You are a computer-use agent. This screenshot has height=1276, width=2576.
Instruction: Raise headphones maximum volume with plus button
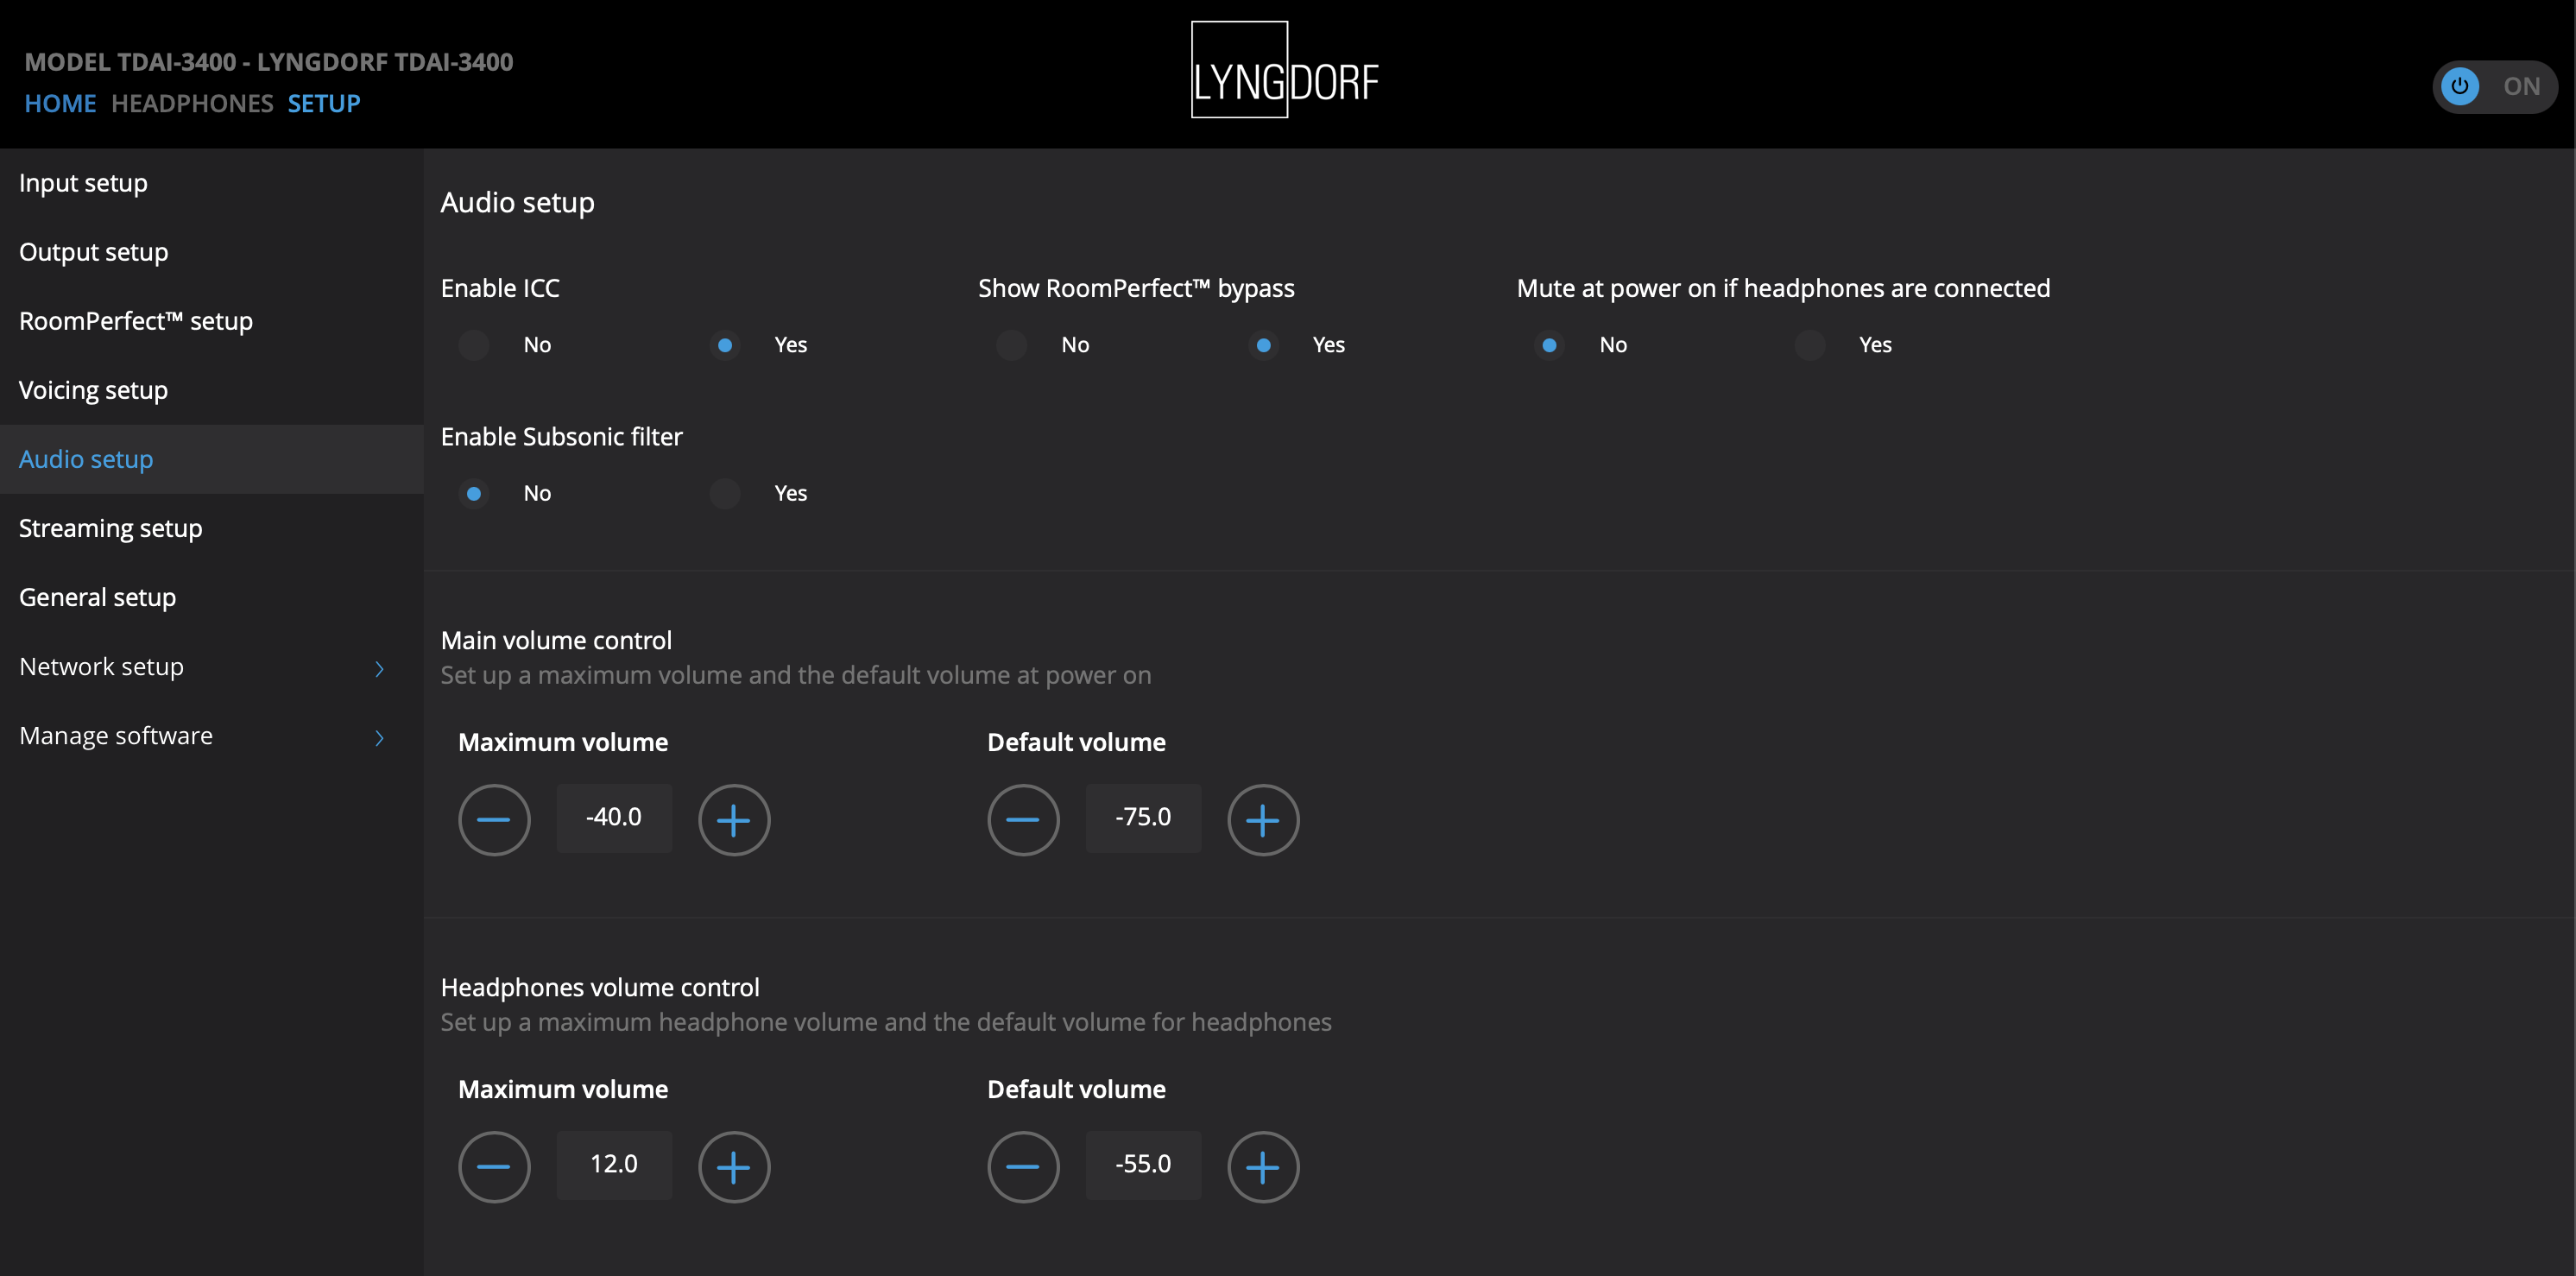(733, 1166)
